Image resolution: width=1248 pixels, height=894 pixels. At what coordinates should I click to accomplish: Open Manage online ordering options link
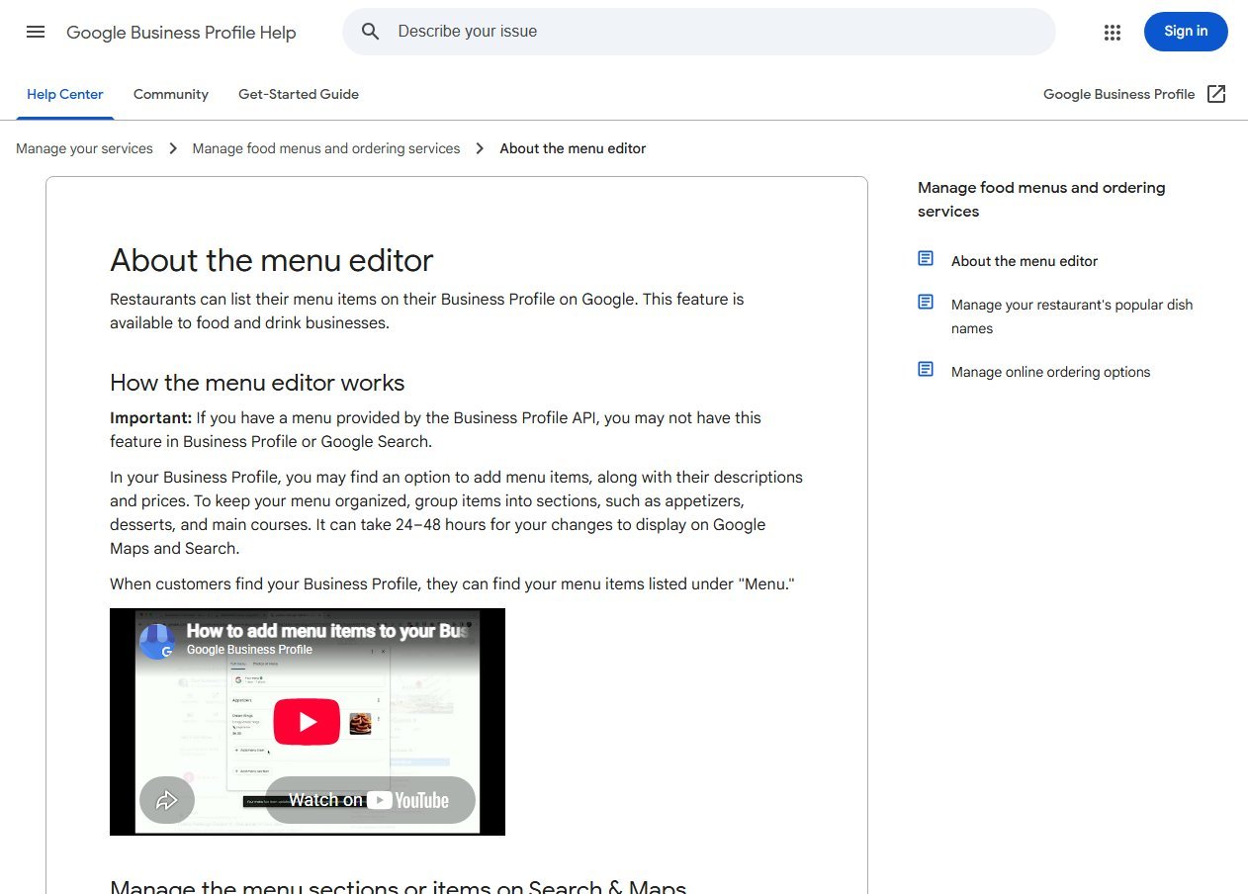pyautogui.click(x=1050, y=372)
